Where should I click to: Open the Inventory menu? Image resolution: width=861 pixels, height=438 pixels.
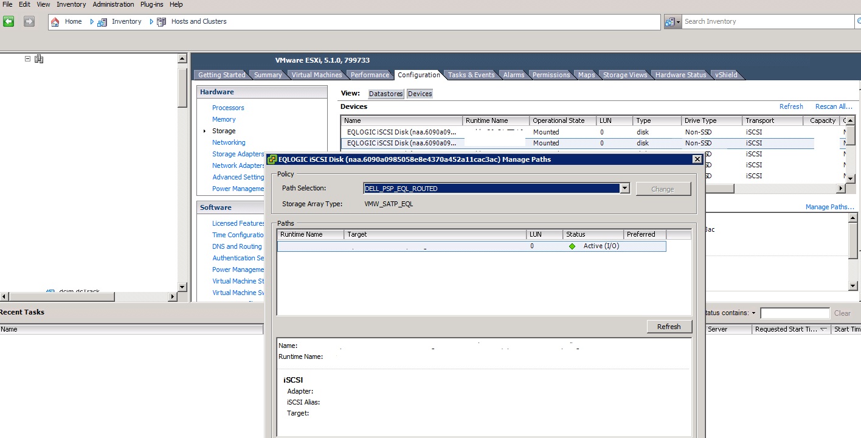71,4
